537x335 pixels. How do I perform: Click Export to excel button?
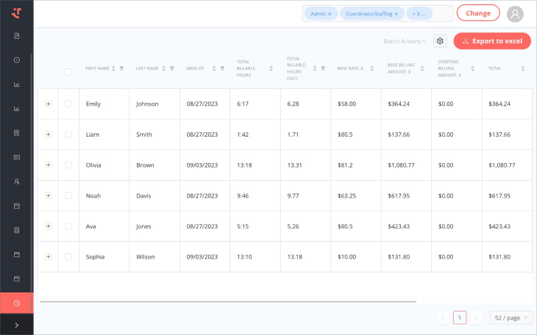tap(491, 41)
